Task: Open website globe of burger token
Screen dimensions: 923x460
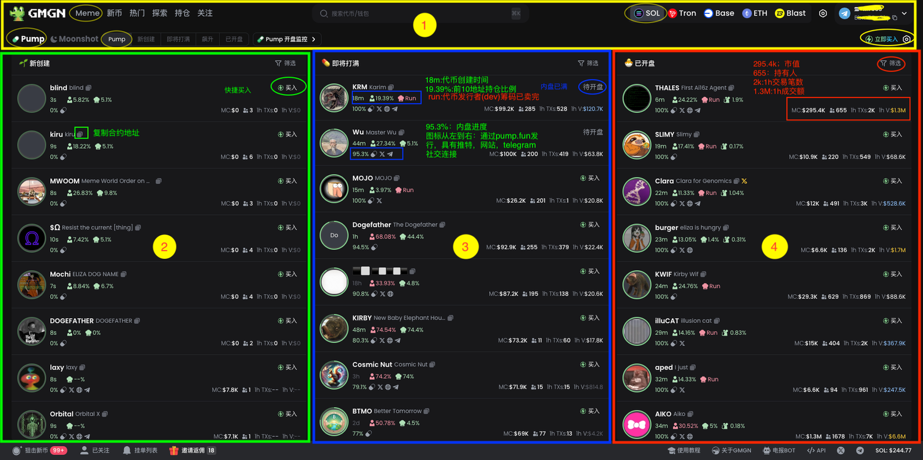Action: pyautogui.click(x=690, y=250)
